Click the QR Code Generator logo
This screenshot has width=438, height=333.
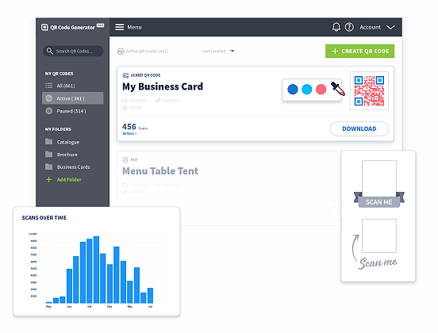tap(72, 27)
